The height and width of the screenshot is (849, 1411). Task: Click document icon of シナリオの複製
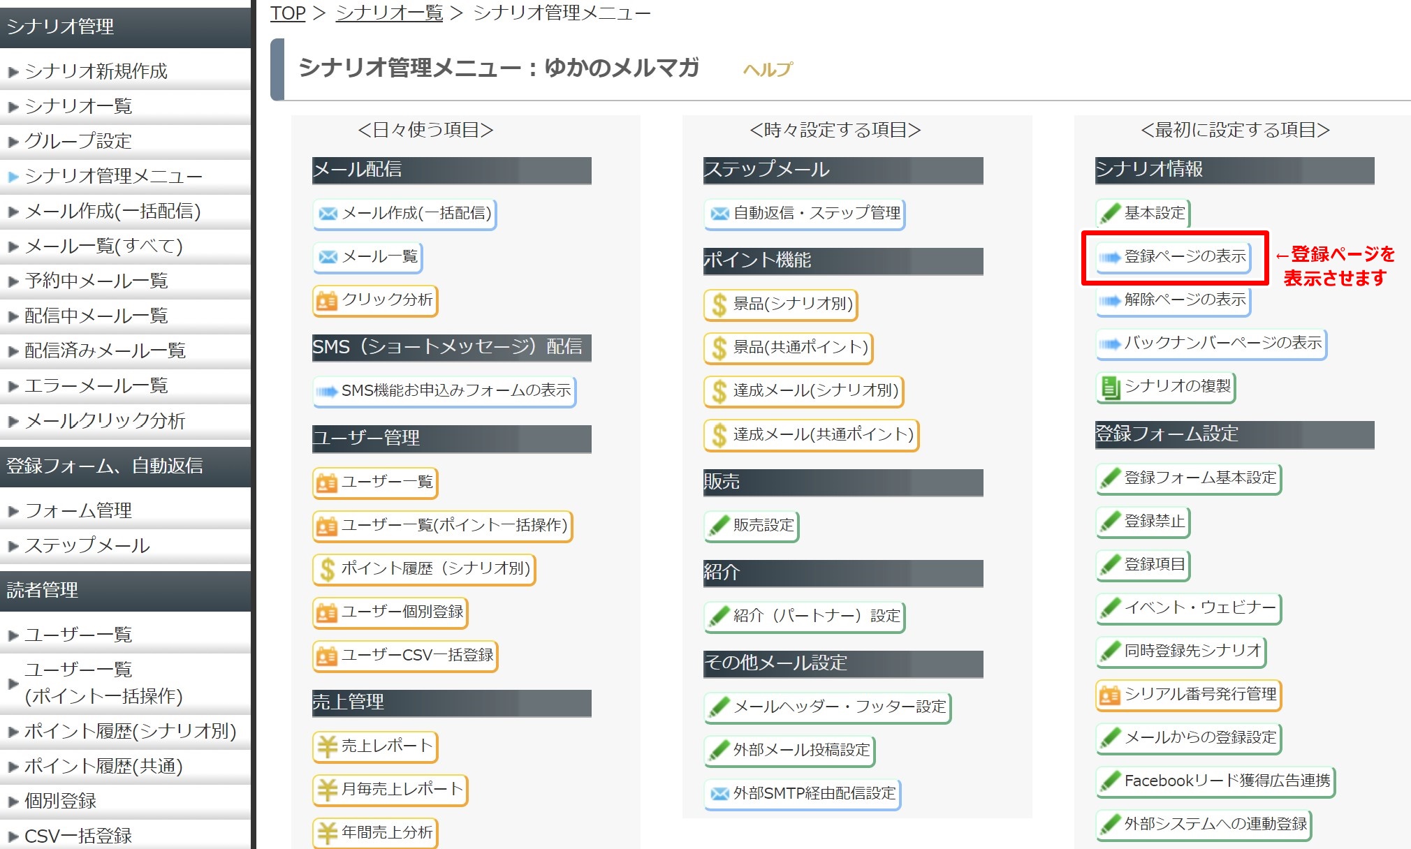(1110, 387)
